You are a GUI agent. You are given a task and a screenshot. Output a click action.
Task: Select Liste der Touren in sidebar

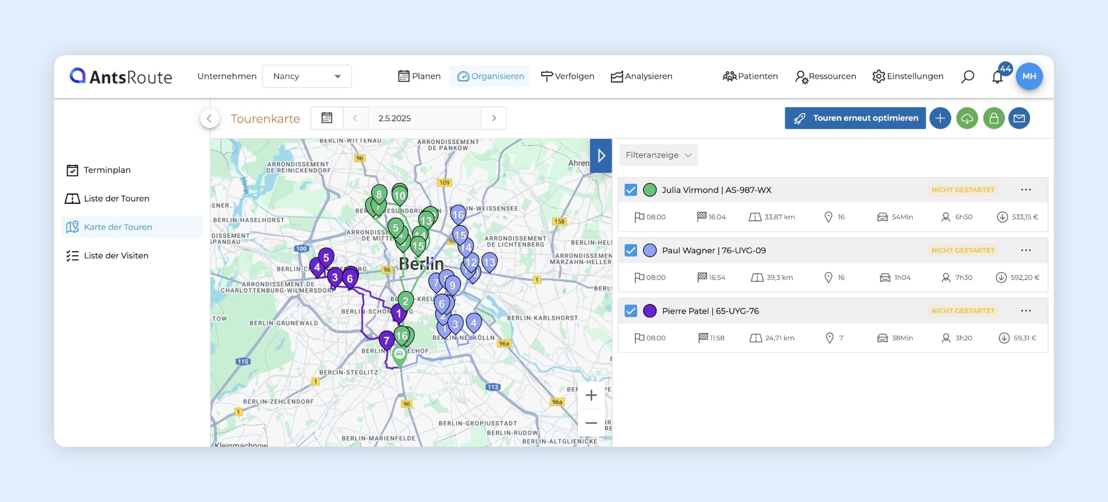[116, 199]
